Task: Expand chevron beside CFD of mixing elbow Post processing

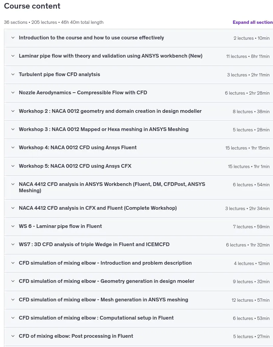Action: coord(13,336)
